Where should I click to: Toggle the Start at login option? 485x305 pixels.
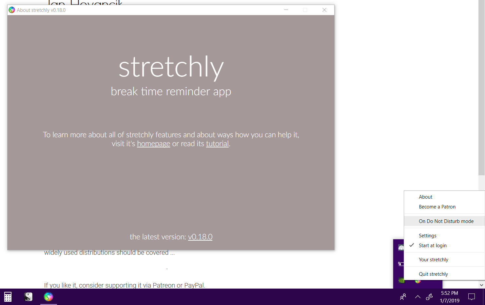tap(444, 246)
